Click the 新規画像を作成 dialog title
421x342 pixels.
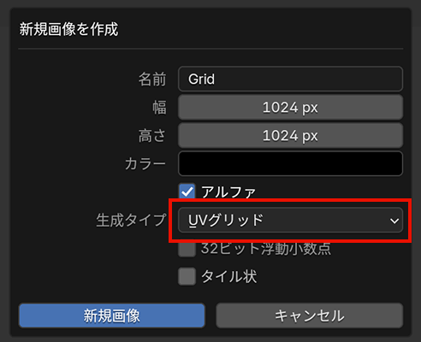68,29
